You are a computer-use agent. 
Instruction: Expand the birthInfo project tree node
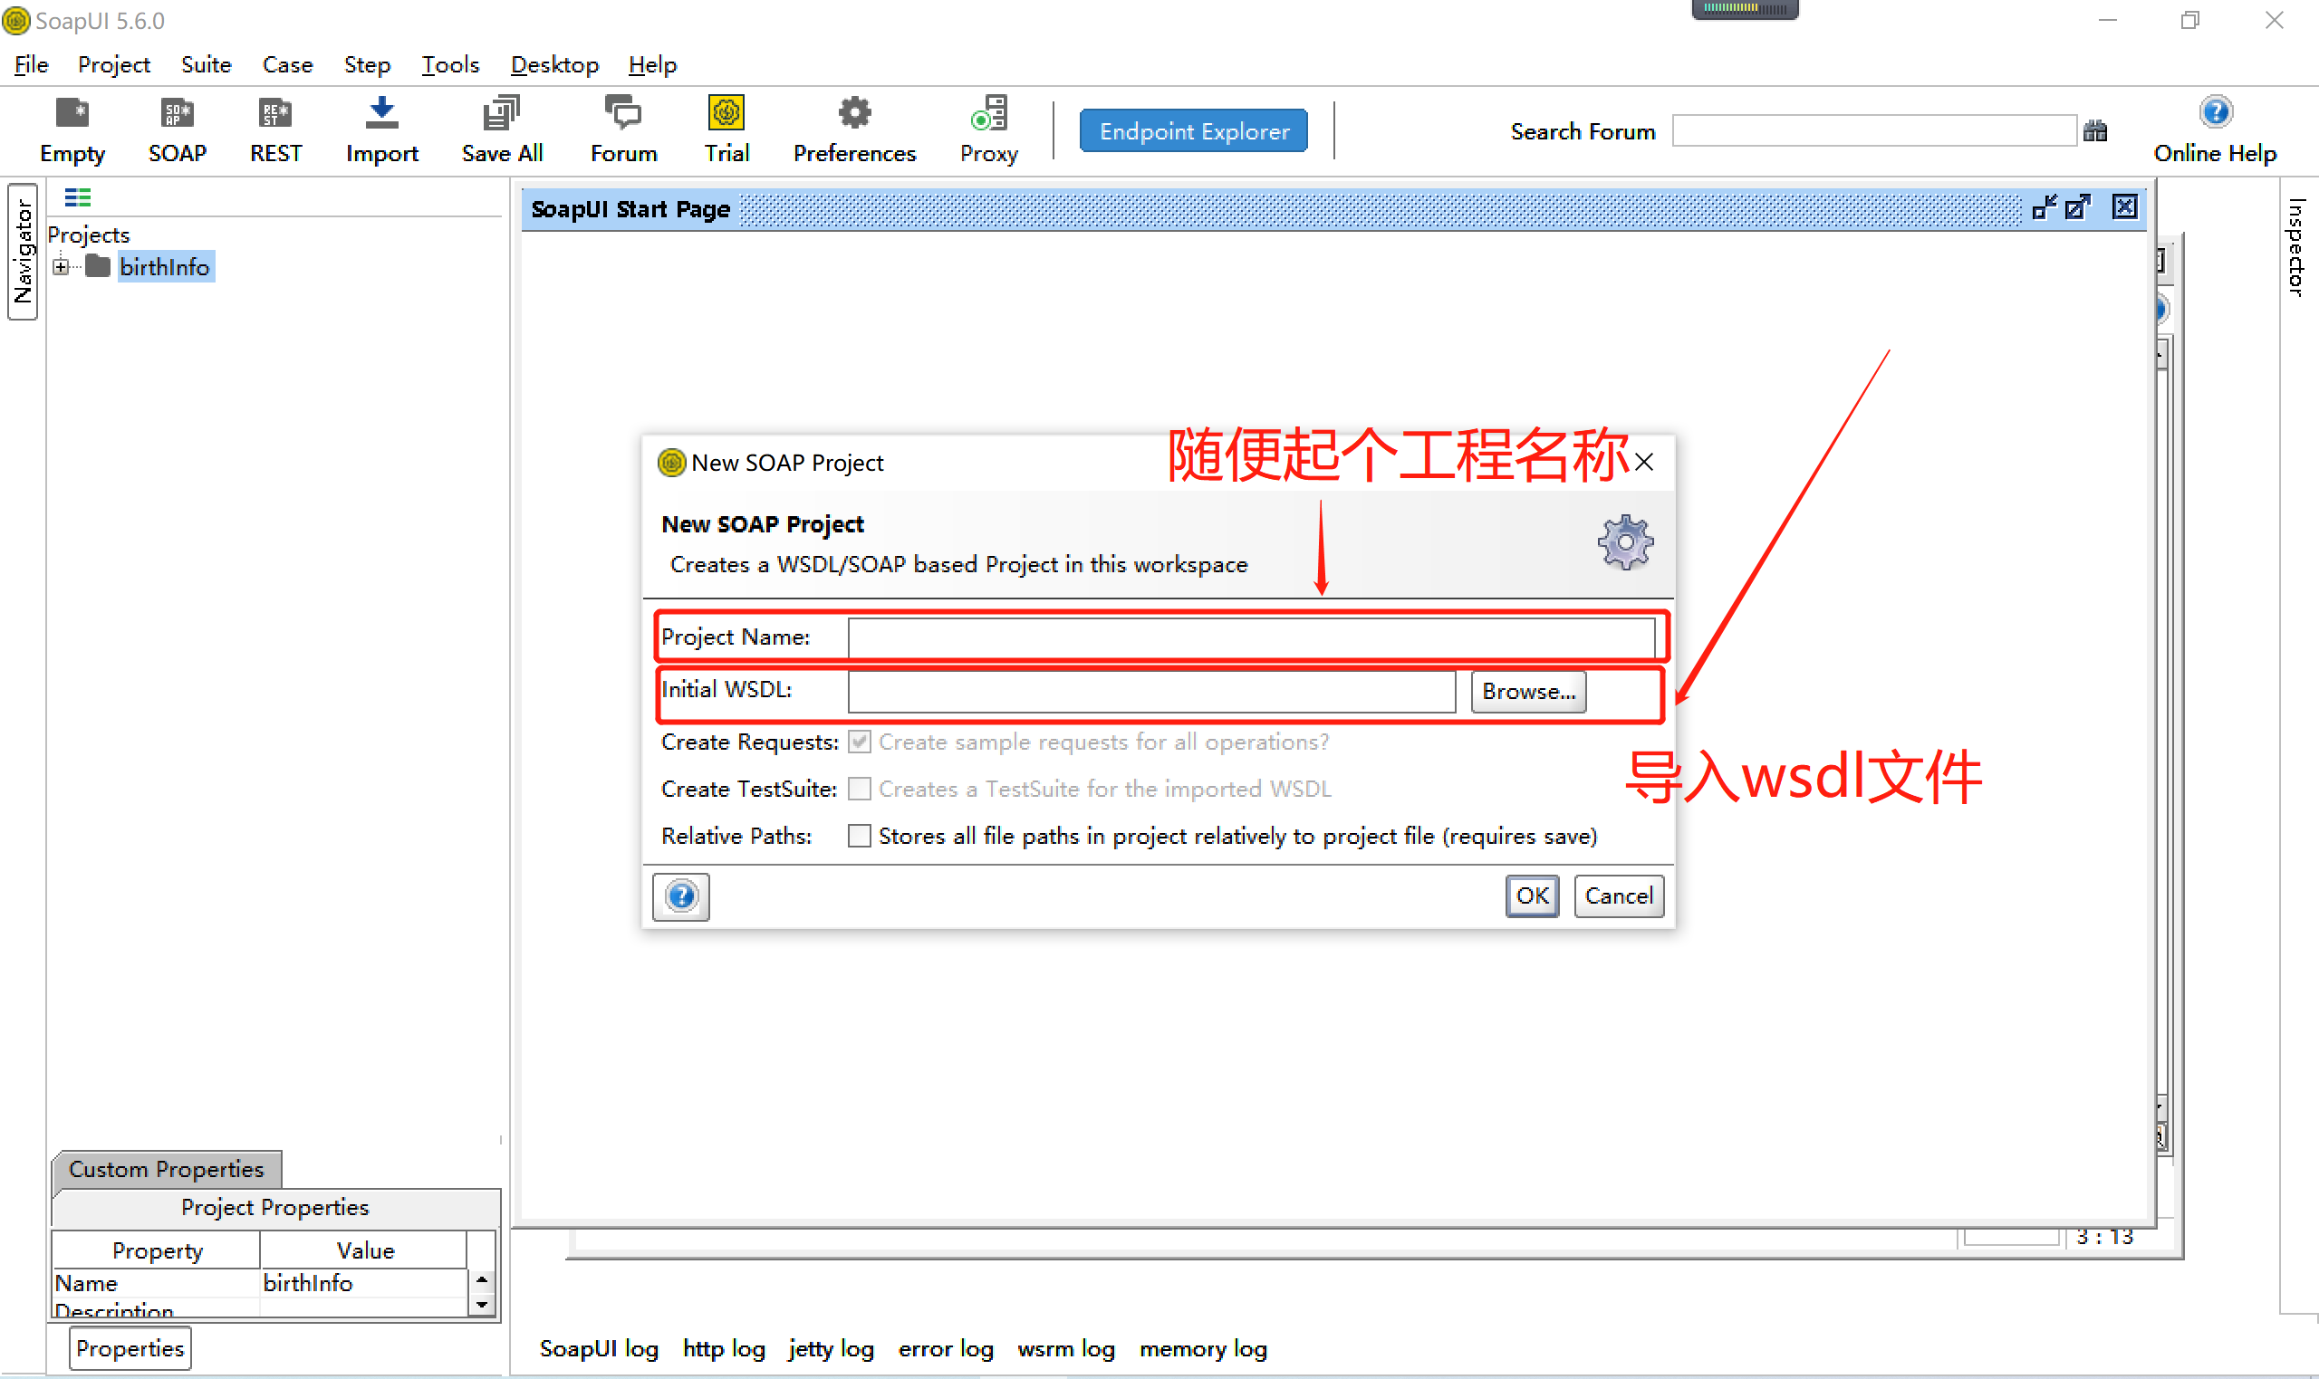point(61,267)
